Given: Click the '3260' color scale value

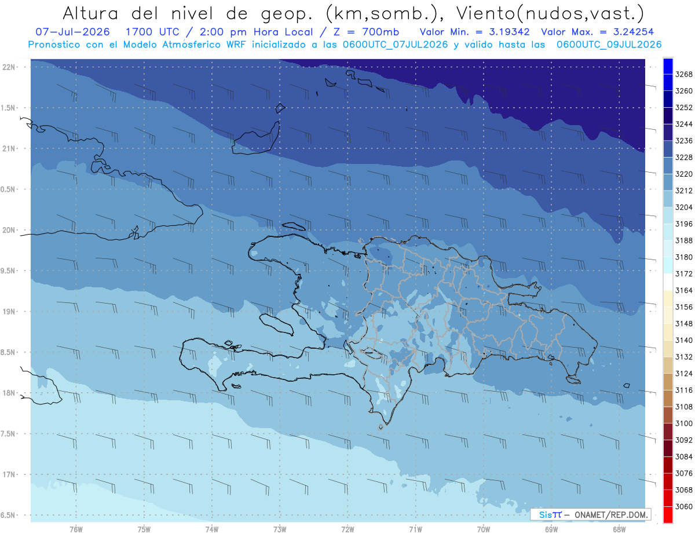Looking at the screenshot, I should pyautogui.click(x=684, y=91).
